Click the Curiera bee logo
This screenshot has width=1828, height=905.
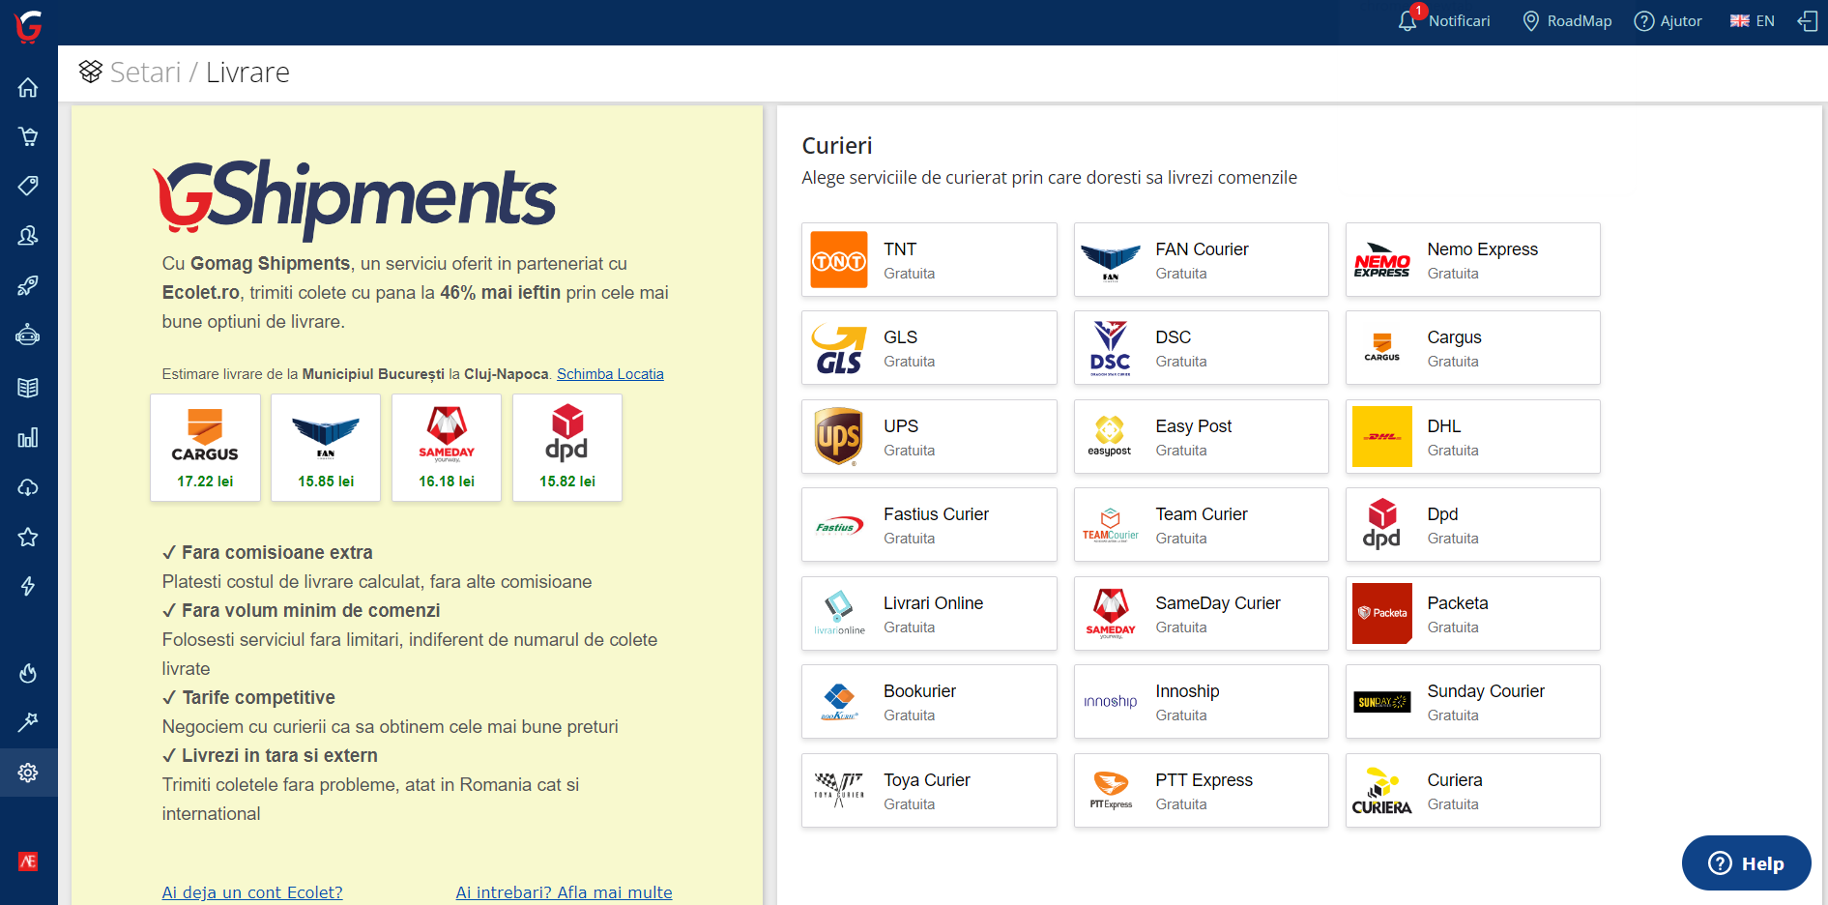(1381, 791)
